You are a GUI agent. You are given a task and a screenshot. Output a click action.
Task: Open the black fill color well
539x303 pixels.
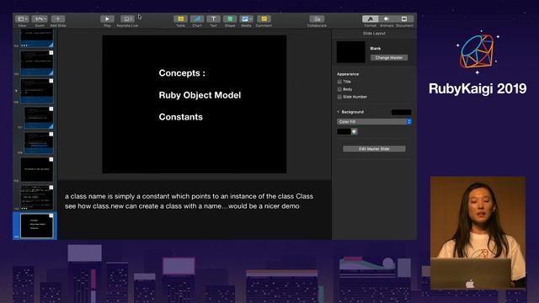344,131
